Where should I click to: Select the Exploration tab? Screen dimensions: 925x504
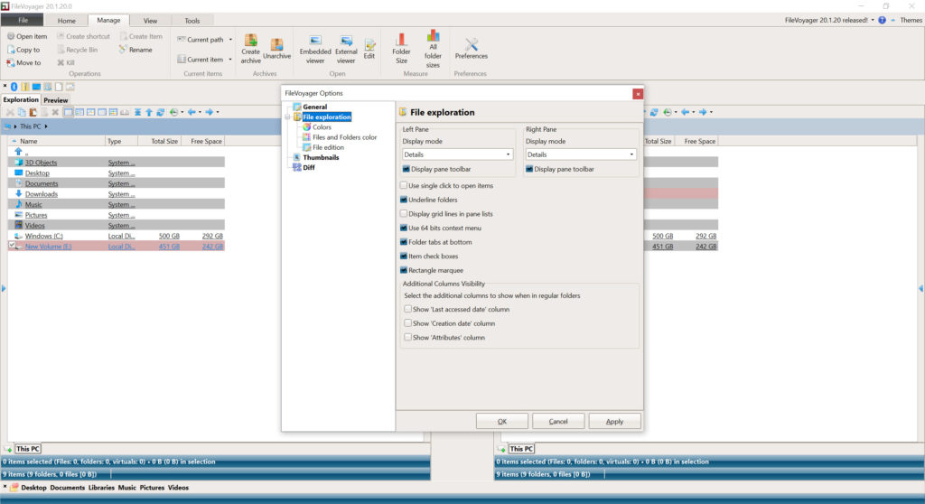pos(21,99)
